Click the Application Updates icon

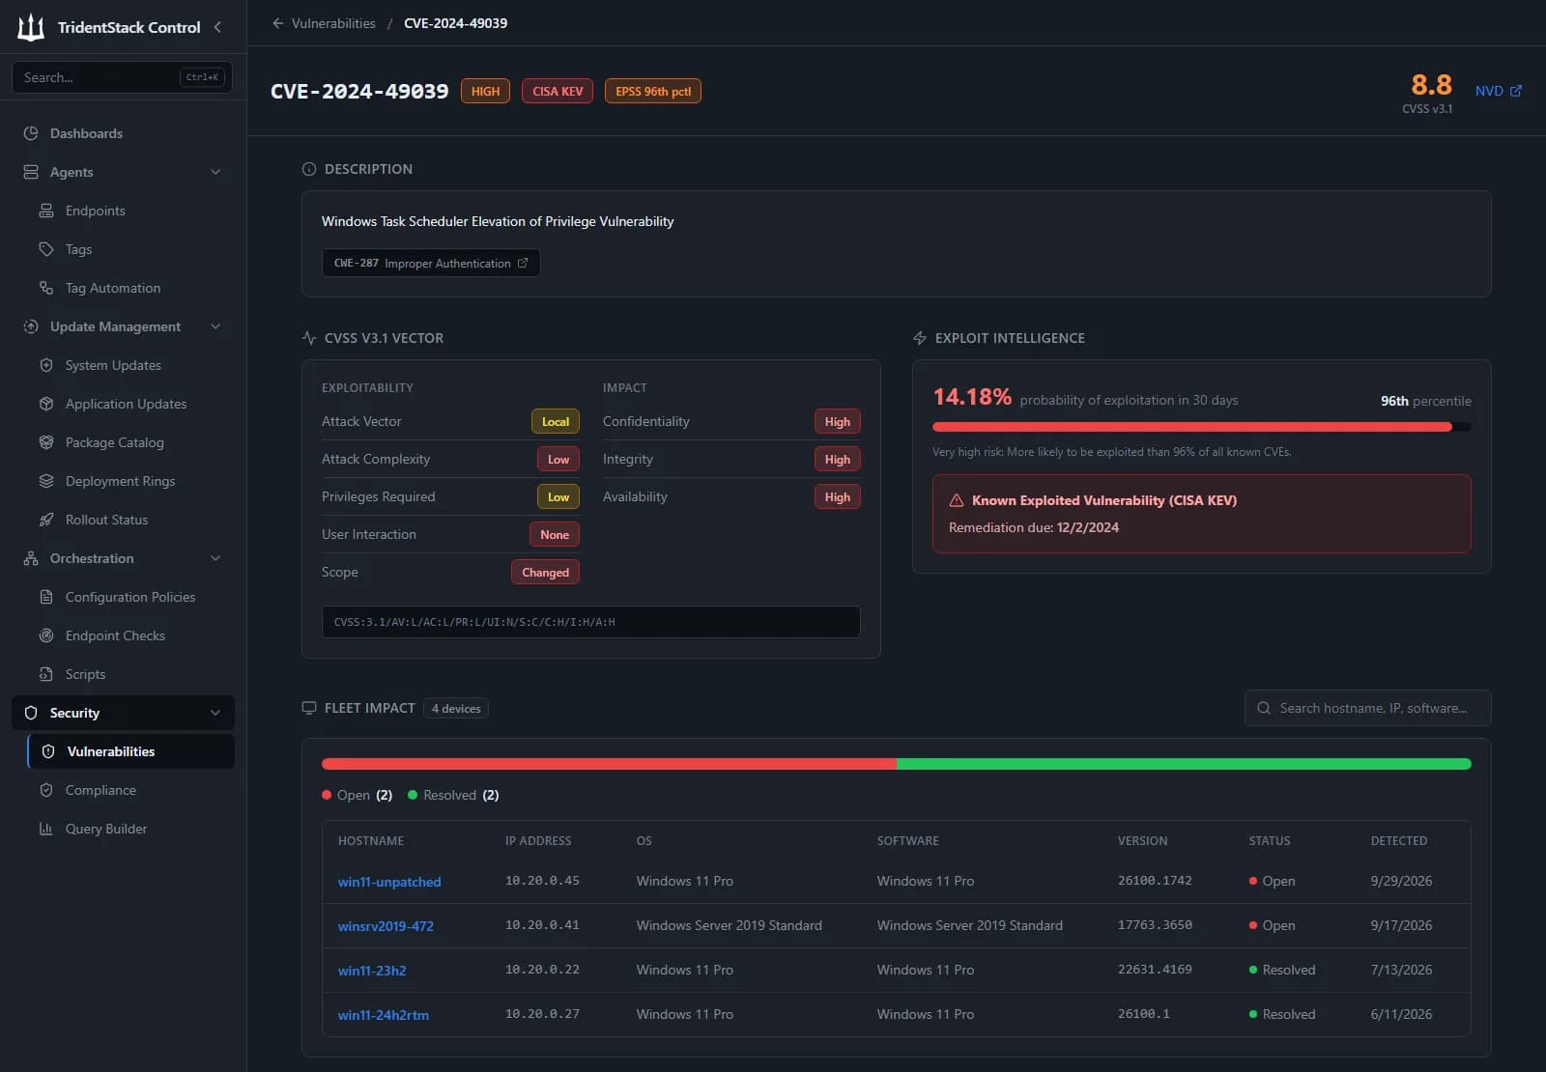click(46, 404)
